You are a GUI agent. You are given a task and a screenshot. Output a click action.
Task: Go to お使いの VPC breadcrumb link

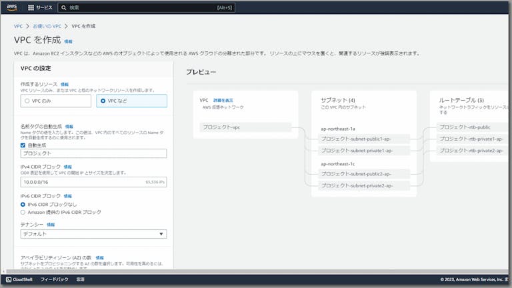tap(47, 26)
